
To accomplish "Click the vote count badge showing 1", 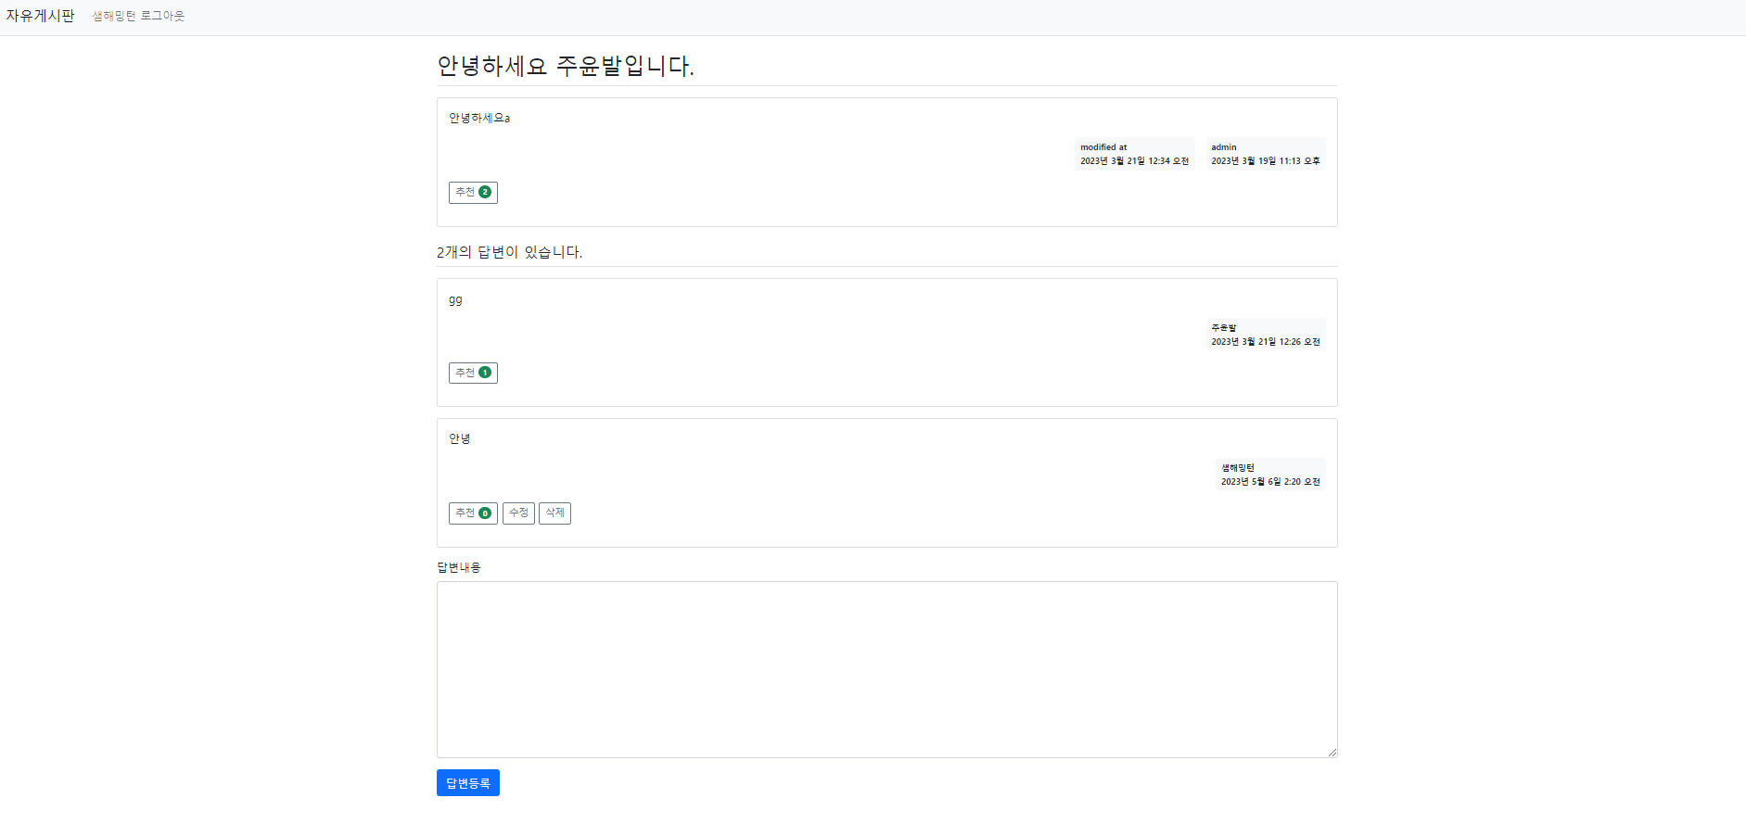I will click(x=485, y=373).
